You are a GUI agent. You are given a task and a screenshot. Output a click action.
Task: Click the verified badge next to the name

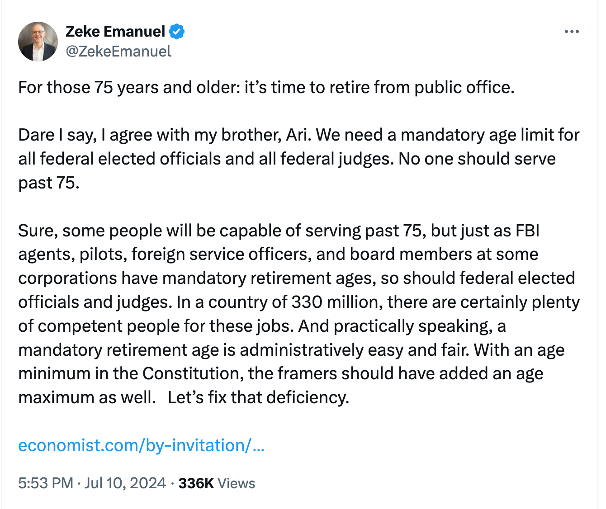(177, 31)
